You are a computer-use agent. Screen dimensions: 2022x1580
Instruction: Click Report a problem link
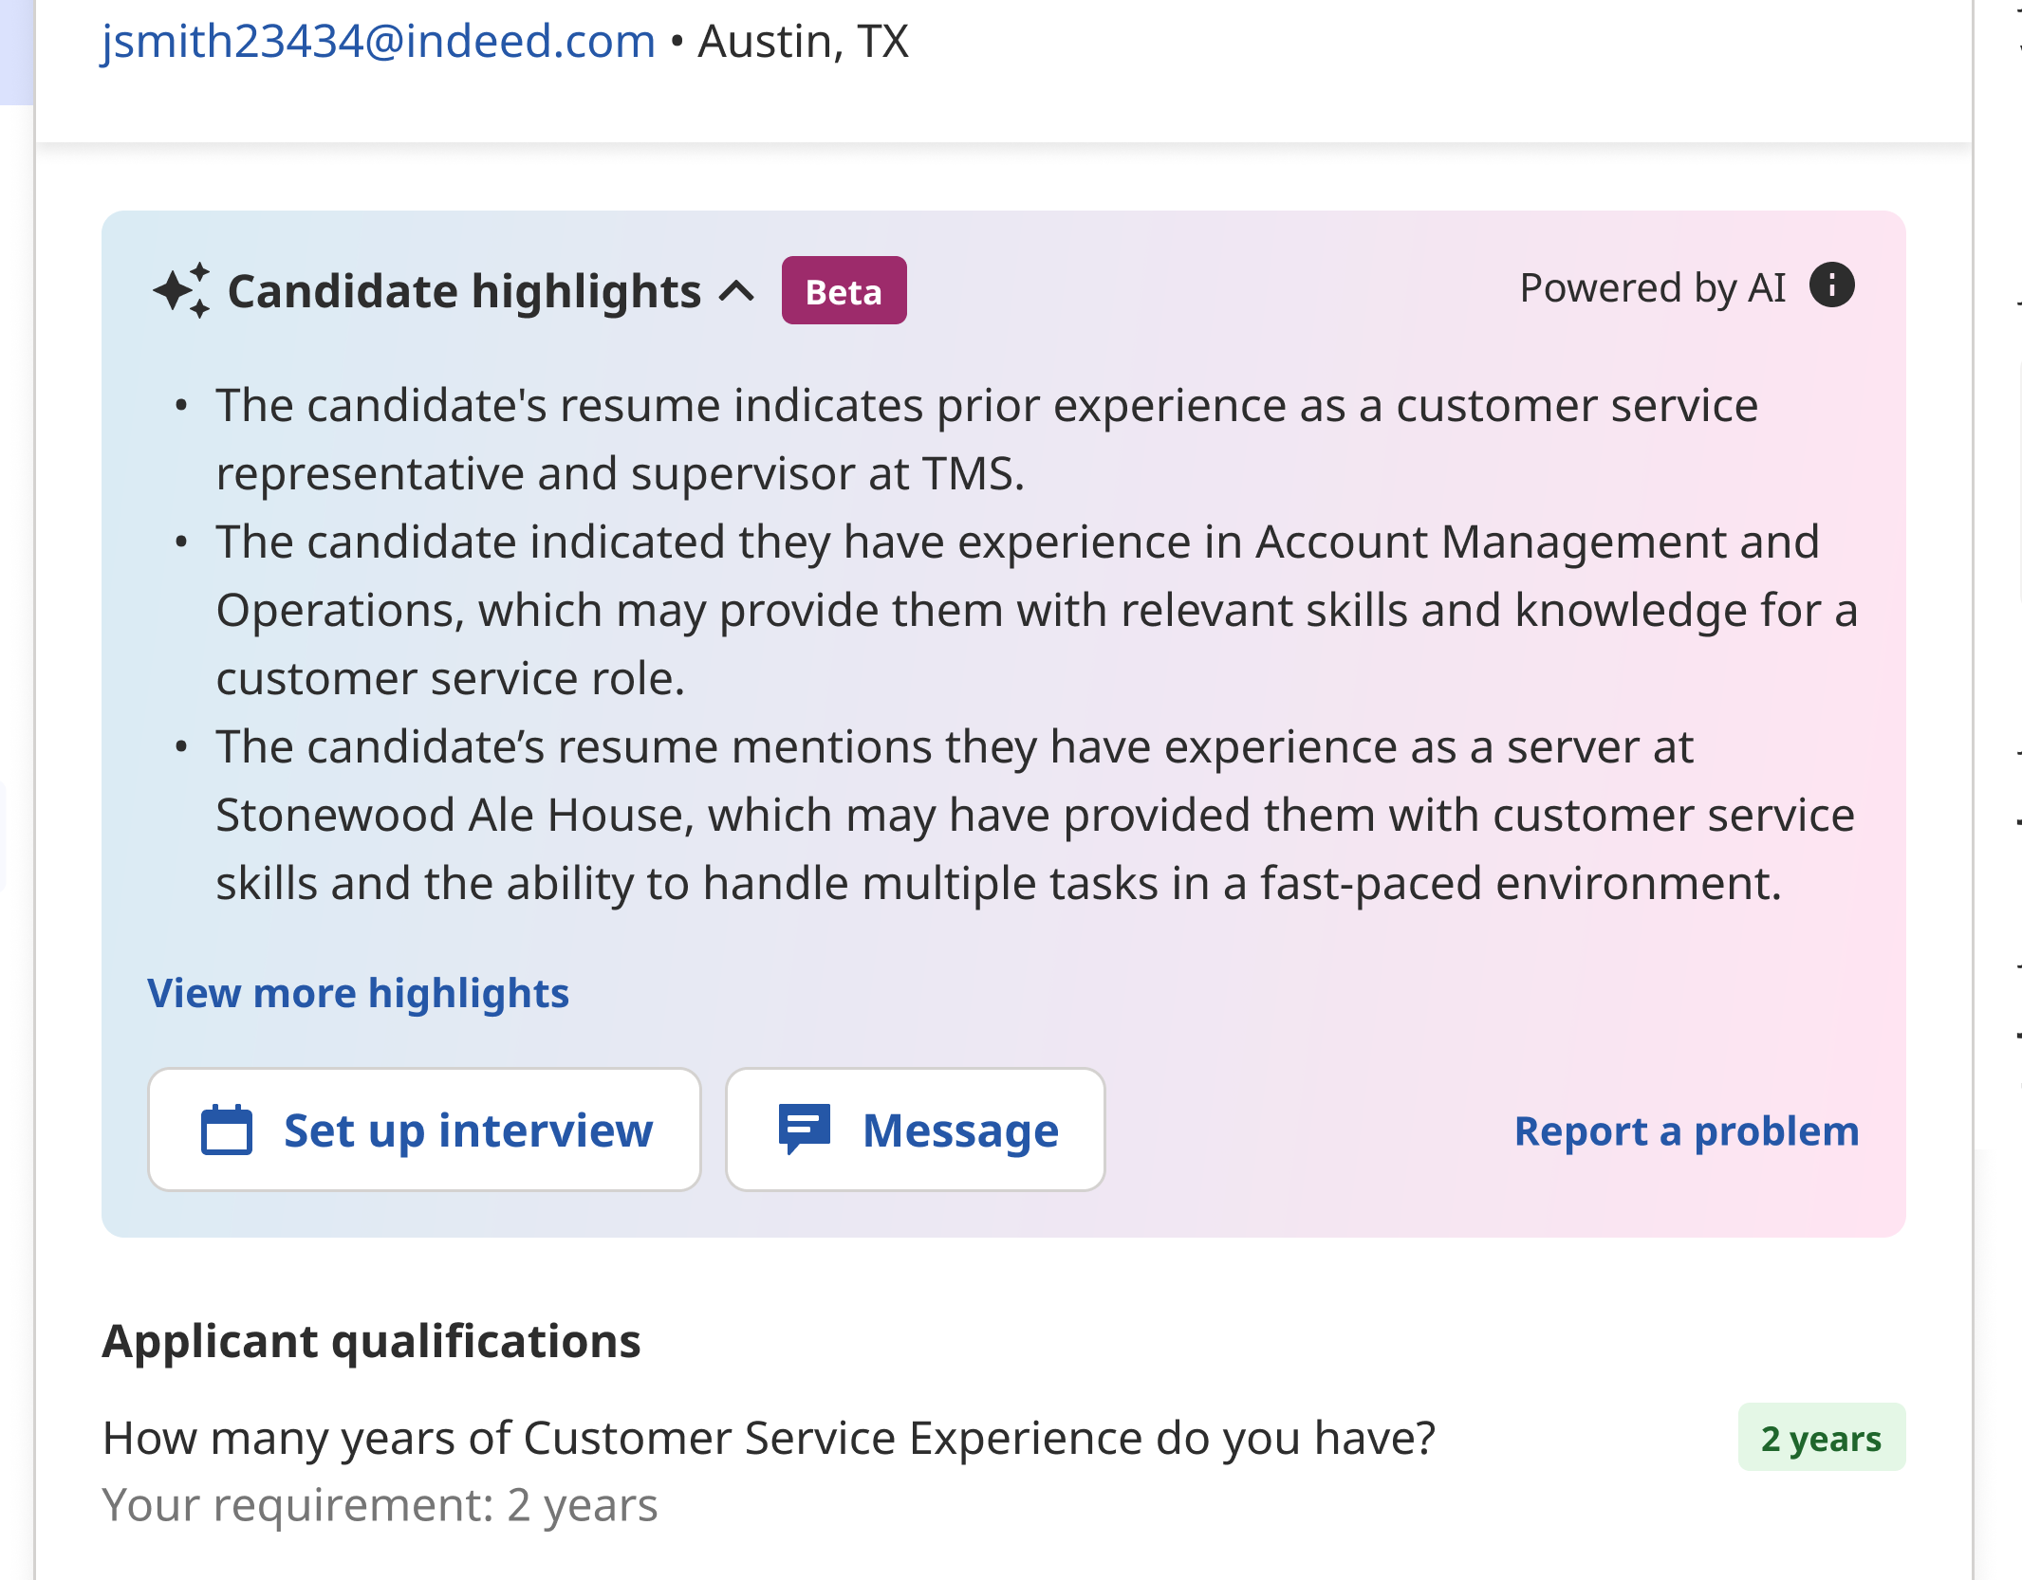click(x=1686, y=1130)
